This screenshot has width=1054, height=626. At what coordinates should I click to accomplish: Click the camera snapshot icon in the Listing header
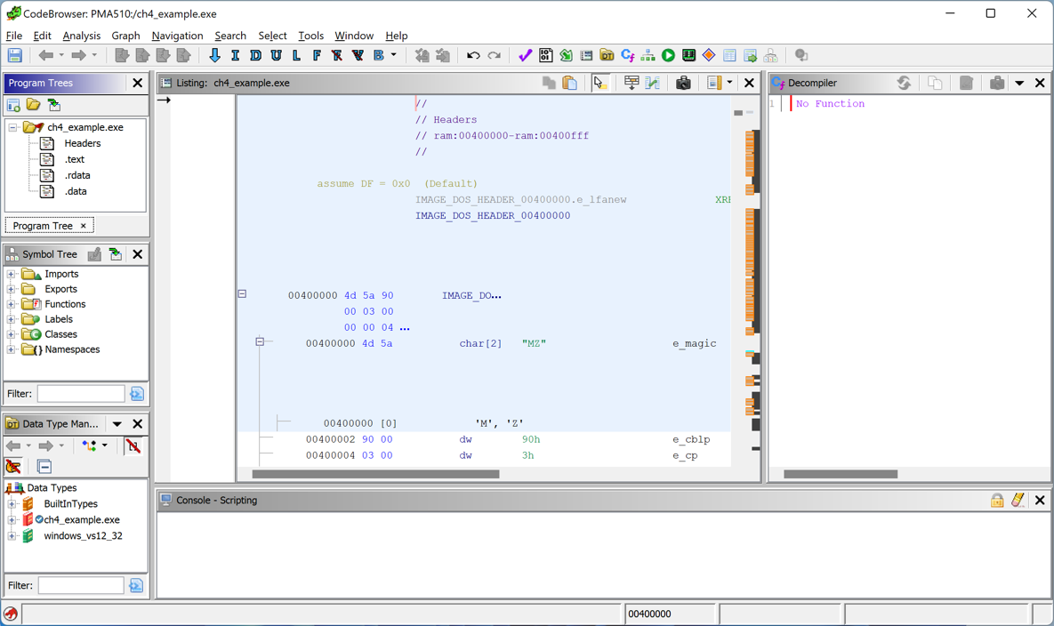tap(683, 83)
